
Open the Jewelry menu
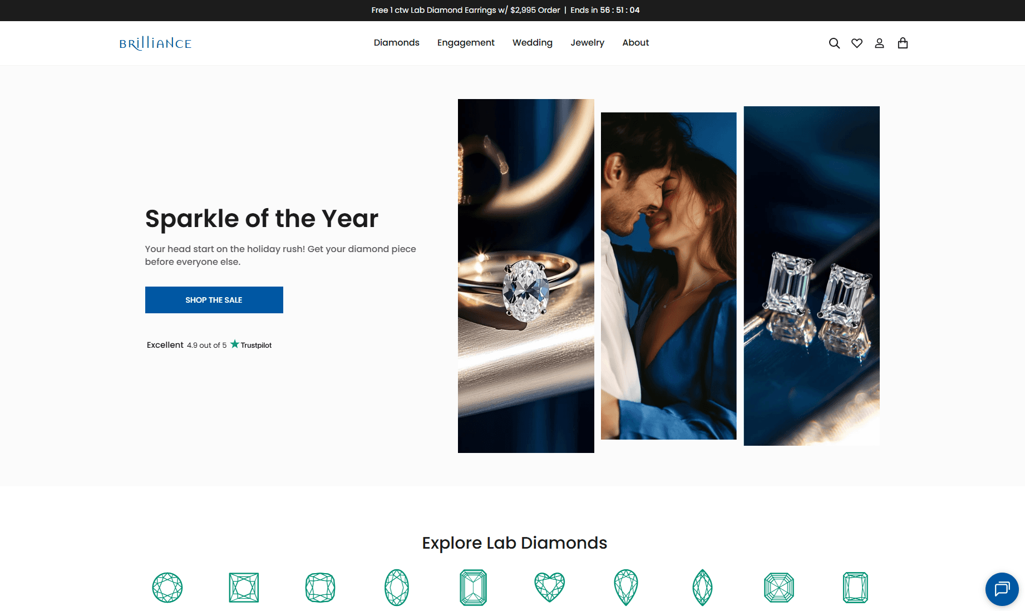587,43
